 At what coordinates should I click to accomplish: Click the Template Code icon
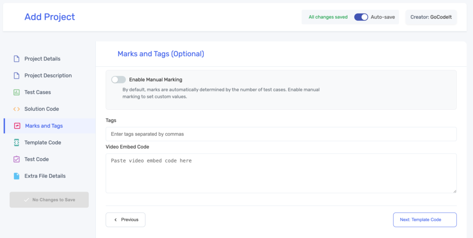coord(17,143)
